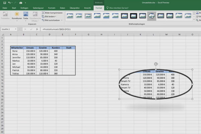Expand the Bild zurücksetzen dropdown arrow
The width and height of the screenshot is (201, 134).
(62, 20)
